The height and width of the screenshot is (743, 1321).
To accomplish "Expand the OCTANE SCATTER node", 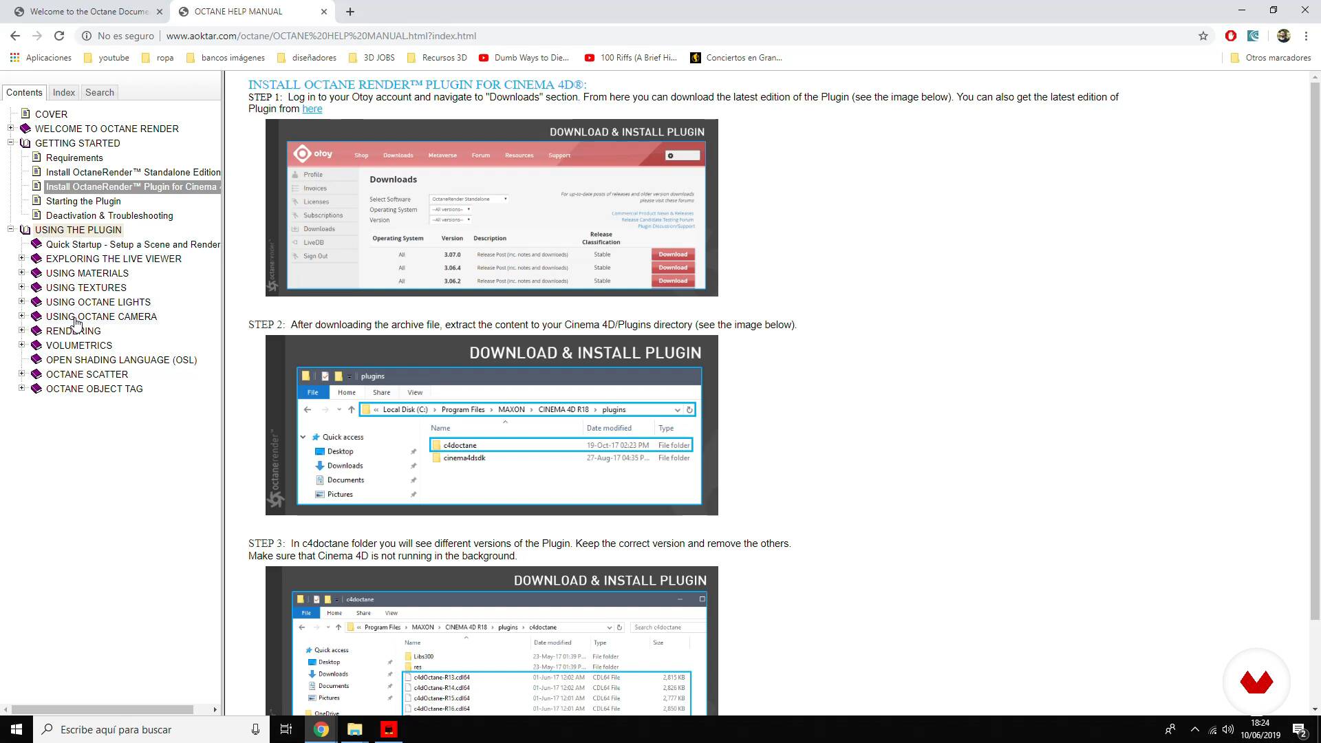I will point(22,374).
